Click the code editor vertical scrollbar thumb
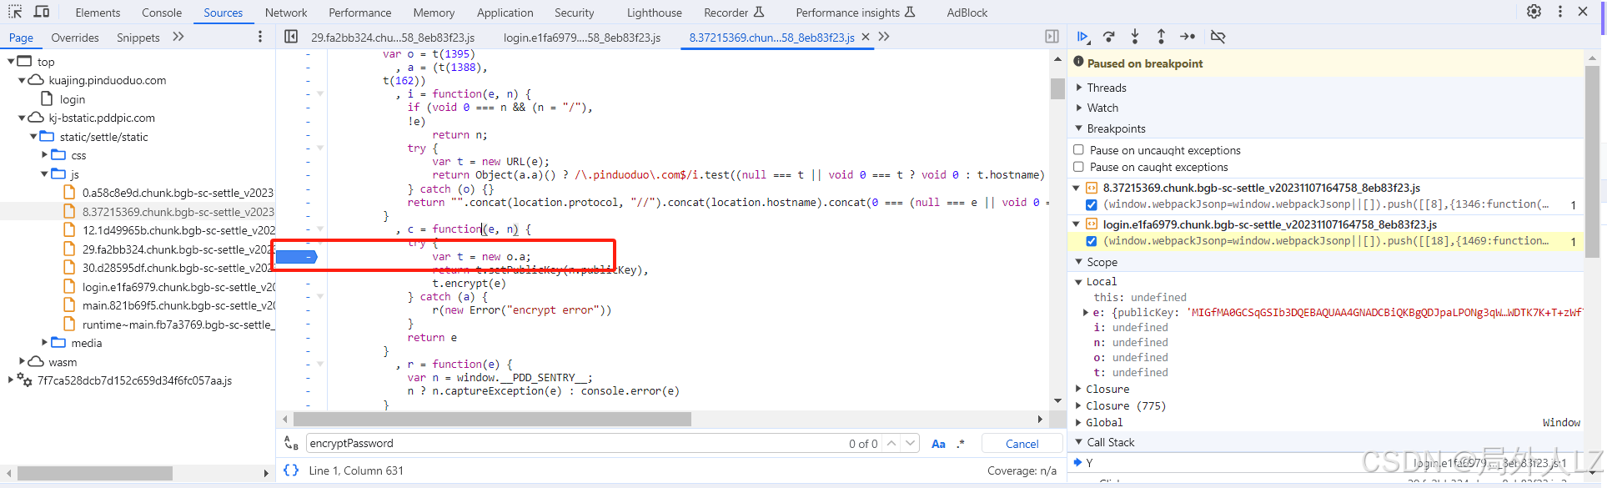 1057,88
